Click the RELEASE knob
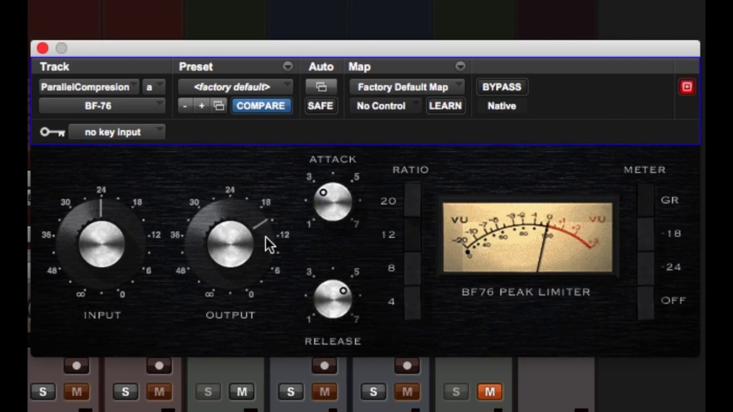This screenshot has height=412, width=733. (333, 299)
